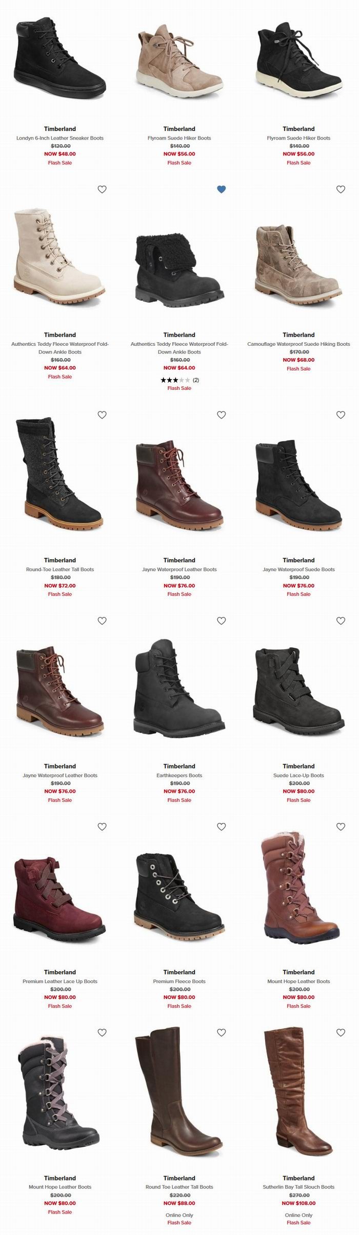Open the Londyn 6-Inch Leather Sneaker Boots link
This screenshot has width=359, height=1235.
60,138
